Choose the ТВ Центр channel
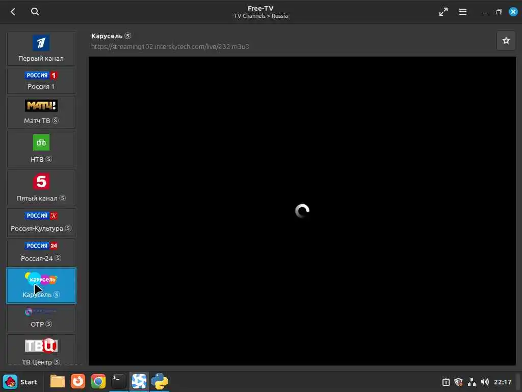Viewport: 522px width, 392px height. click(41, 350)
